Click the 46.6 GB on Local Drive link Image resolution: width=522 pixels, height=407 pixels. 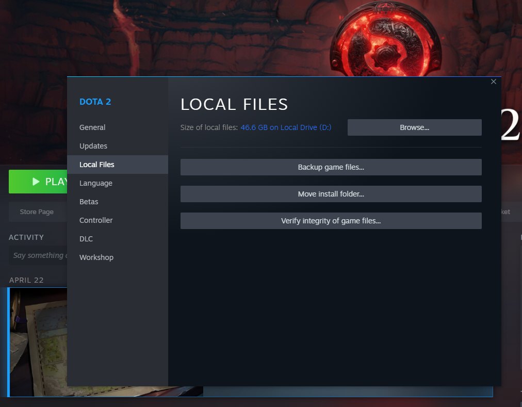[x=286, y=127]
